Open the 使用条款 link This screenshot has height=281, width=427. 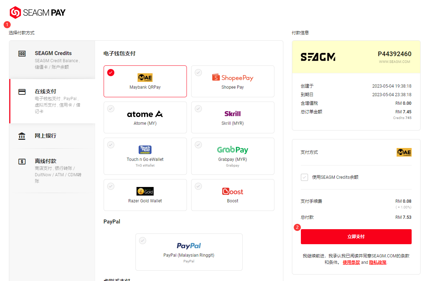tap(351, 262)
